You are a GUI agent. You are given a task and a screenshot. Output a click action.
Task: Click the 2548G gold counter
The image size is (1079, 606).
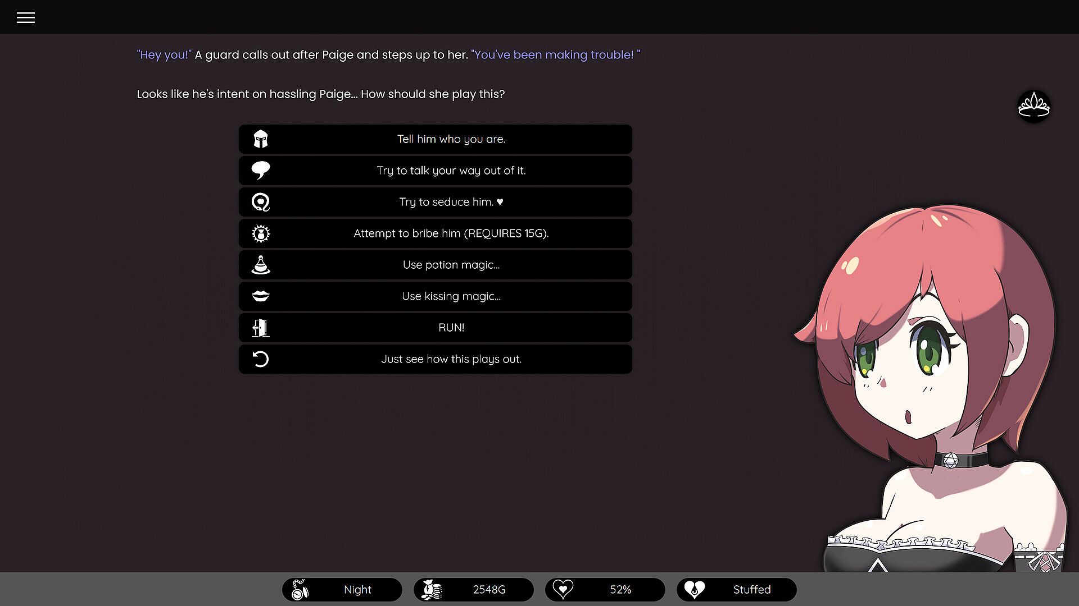[474, 590]
